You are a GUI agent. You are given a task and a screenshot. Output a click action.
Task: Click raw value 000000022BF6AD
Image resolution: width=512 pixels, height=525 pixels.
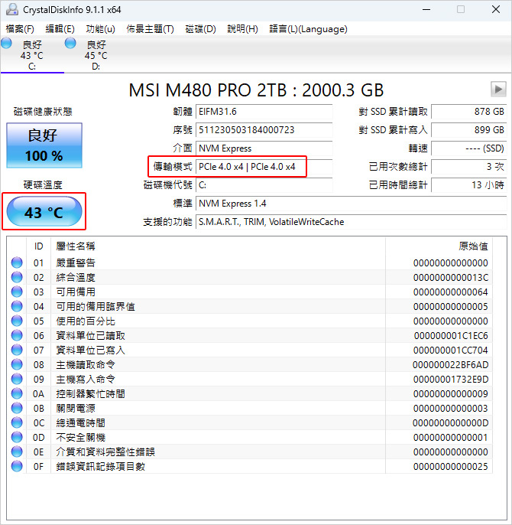[450, 365]
